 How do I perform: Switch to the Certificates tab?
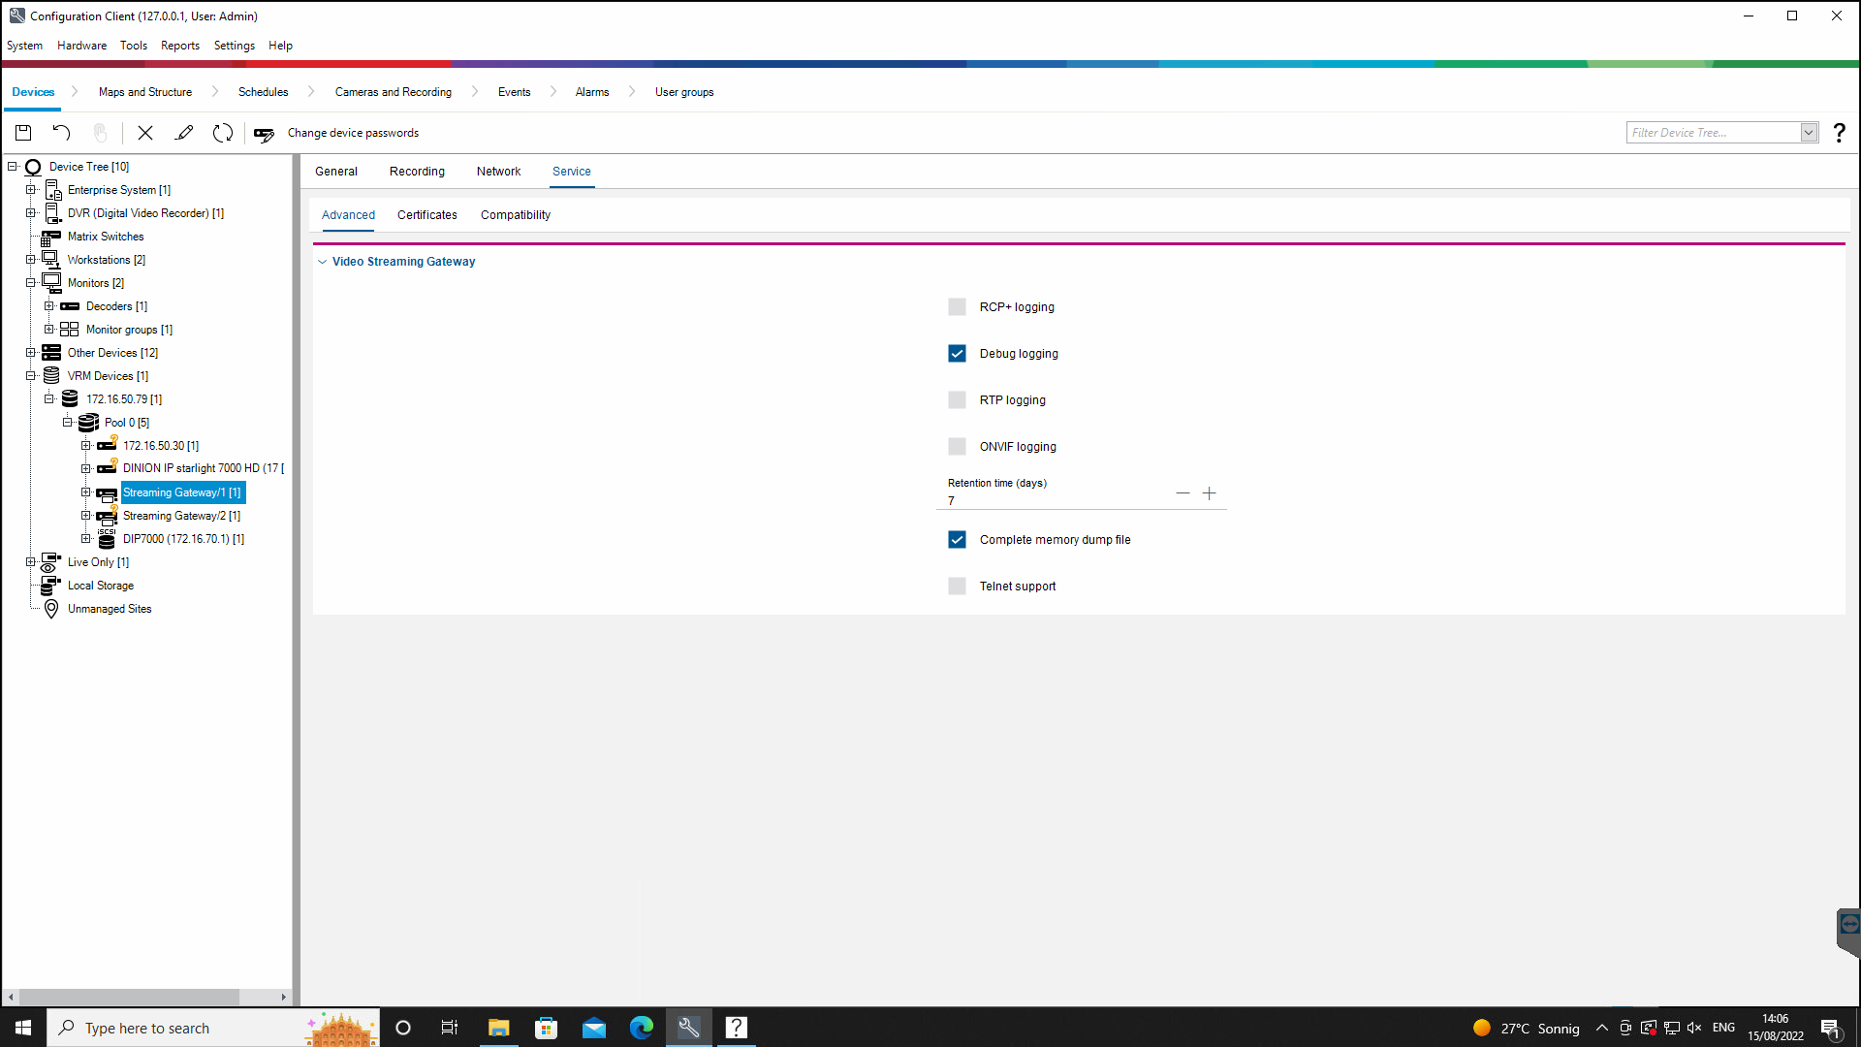[x=426, y=215]
